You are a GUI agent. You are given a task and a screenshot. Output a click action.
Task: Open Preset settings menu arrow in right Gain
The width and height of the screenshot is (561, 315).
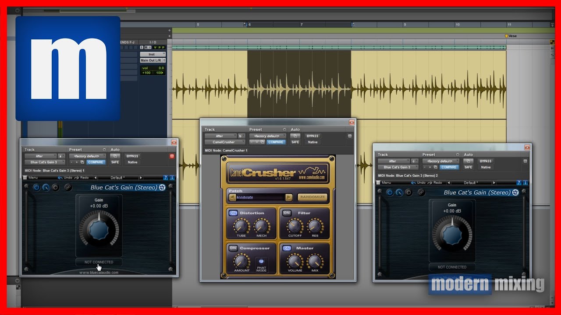point(458,154)
